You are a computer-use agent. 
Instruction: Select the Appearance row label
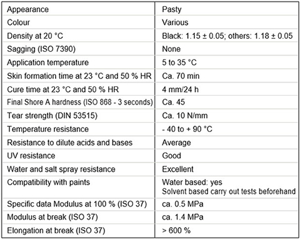[27, 9]
